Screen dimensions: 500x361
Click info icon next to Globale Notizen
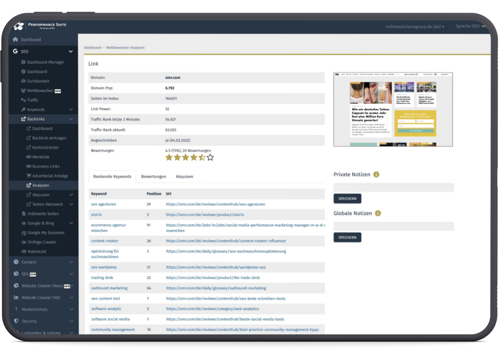[378, 213]
